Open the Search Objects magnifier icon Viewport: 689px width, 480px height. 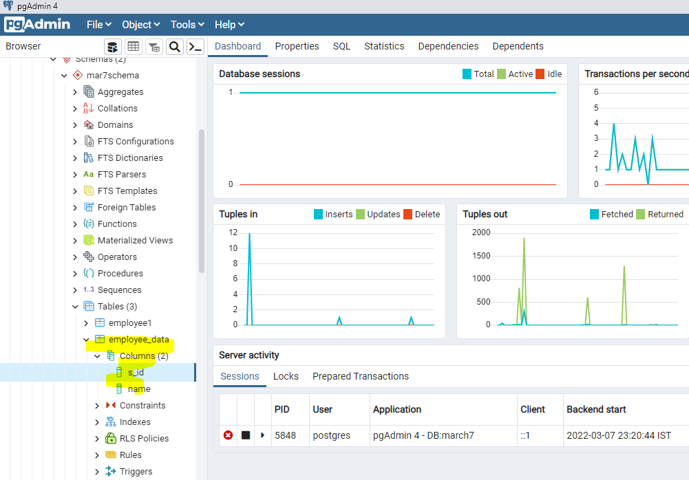point(175,47)
